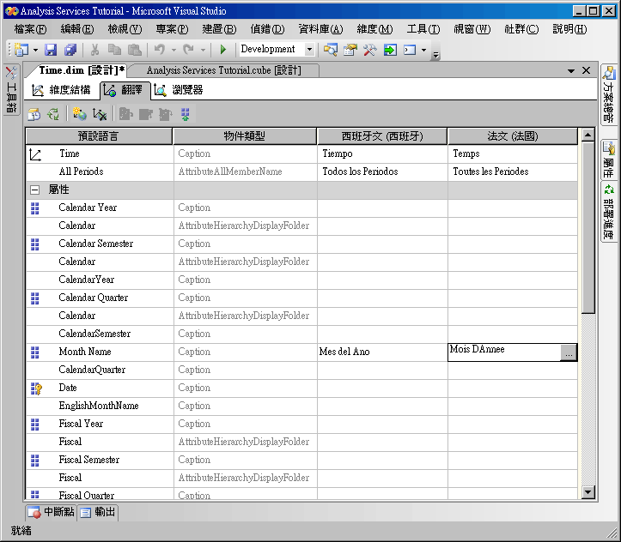Click the scrollbar down arrow
The height and width of the screenshot is (542, 621).
(588, 492)
